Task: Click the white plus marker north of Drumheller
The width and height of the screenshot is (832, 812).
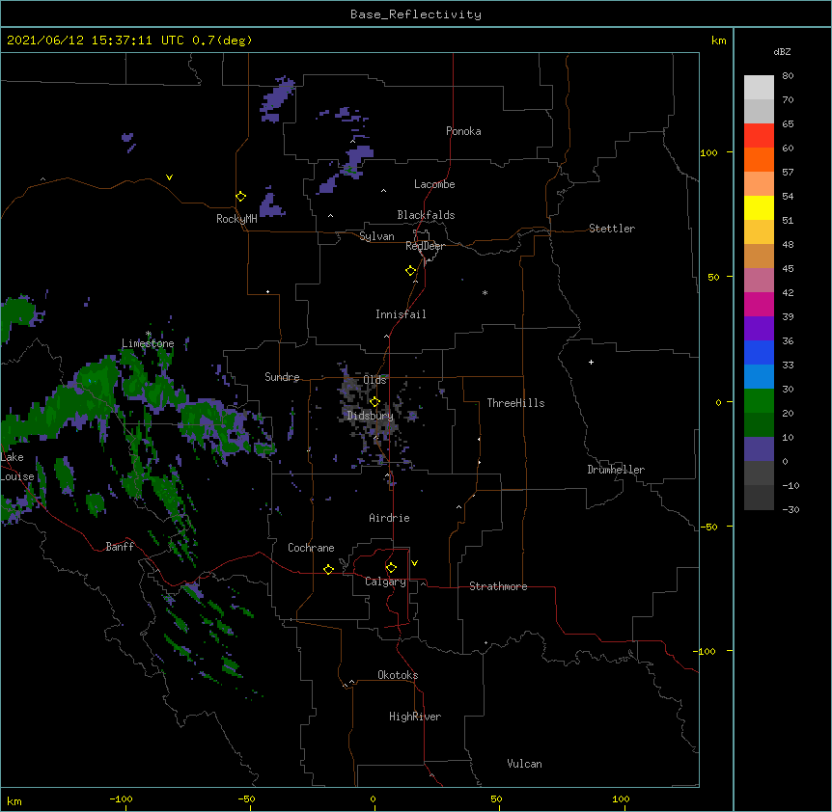Action: (x=591, y=362)
